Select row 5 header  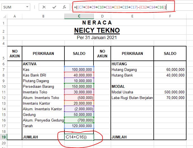[x=4, y=53]
